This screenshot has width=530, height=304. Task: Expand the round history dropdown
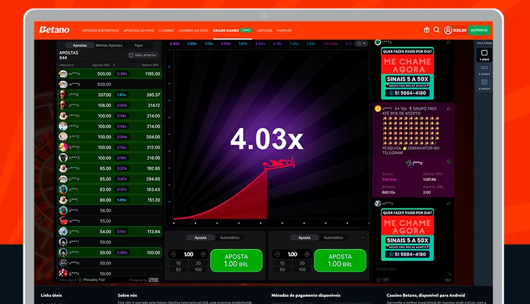coord(361,44)
